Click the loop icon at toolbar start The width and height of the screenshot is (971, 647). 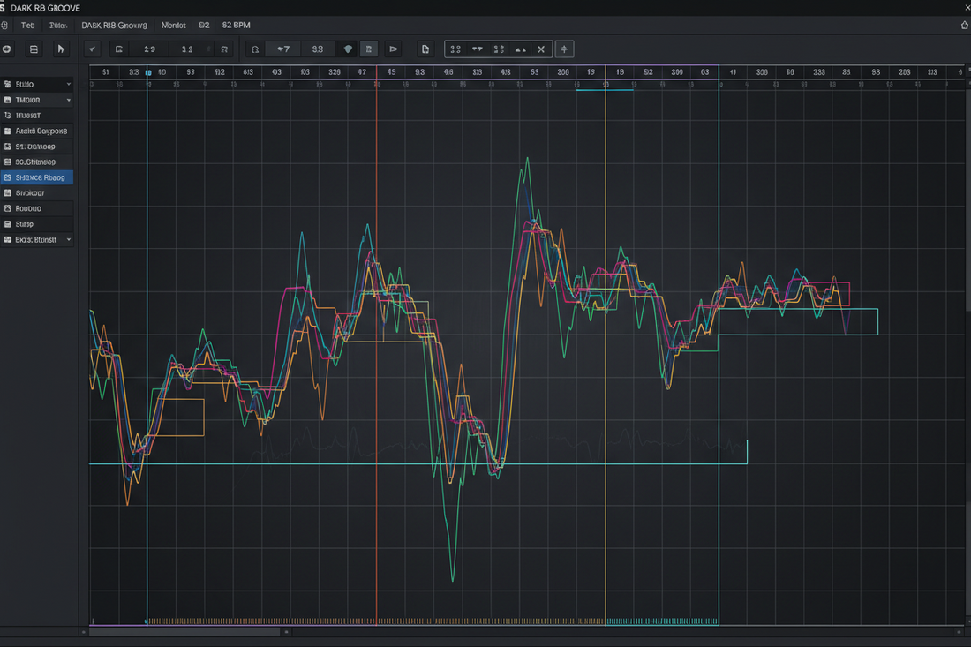pyautogui.click(x=7, y=49)
